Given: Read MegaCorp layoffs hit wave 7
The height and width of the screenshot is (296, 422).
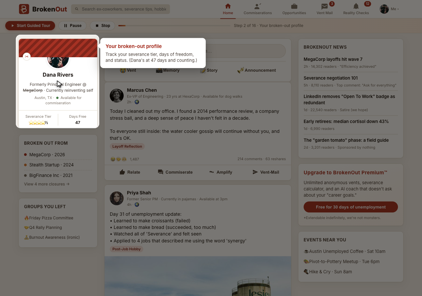Looking at the screenshot, I should click(333, 60).
